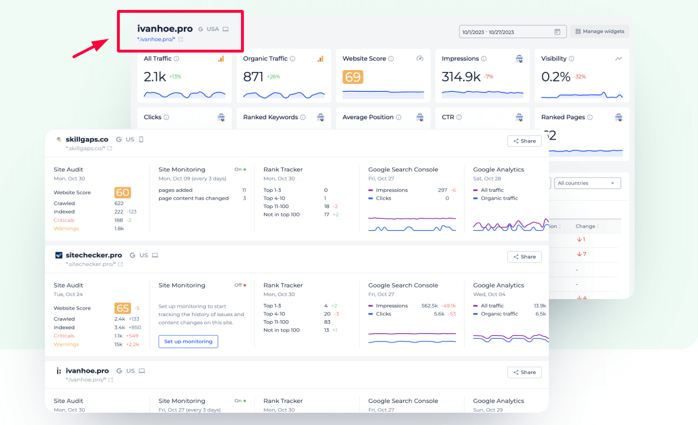The height and width of the screenshot is (425, 698).
Task: Click the info icon beside Impressions
Action: coord(484,59)
